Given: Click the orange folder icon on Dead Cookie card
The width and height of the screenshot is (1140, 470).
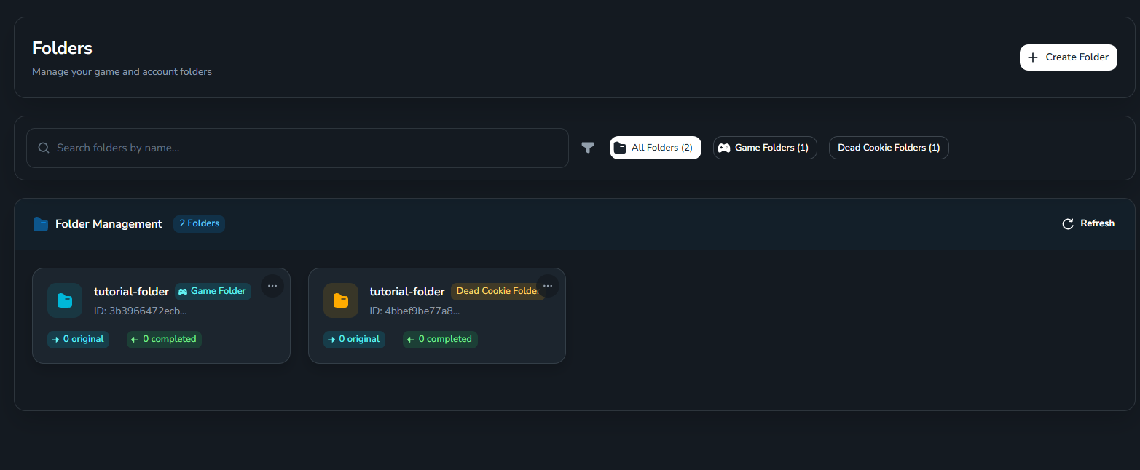Looking at the screenshot, I should point(341,300).
